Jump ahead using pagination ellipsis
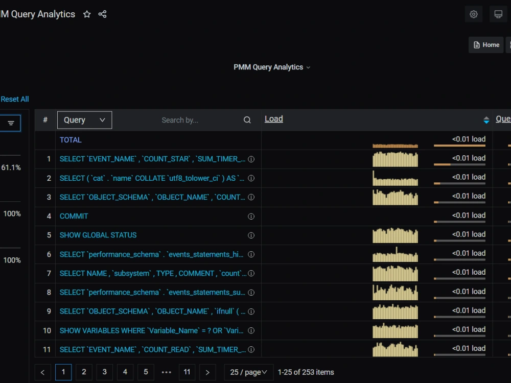Viewport: 511px width, 383px height. [x=166, y=372]
